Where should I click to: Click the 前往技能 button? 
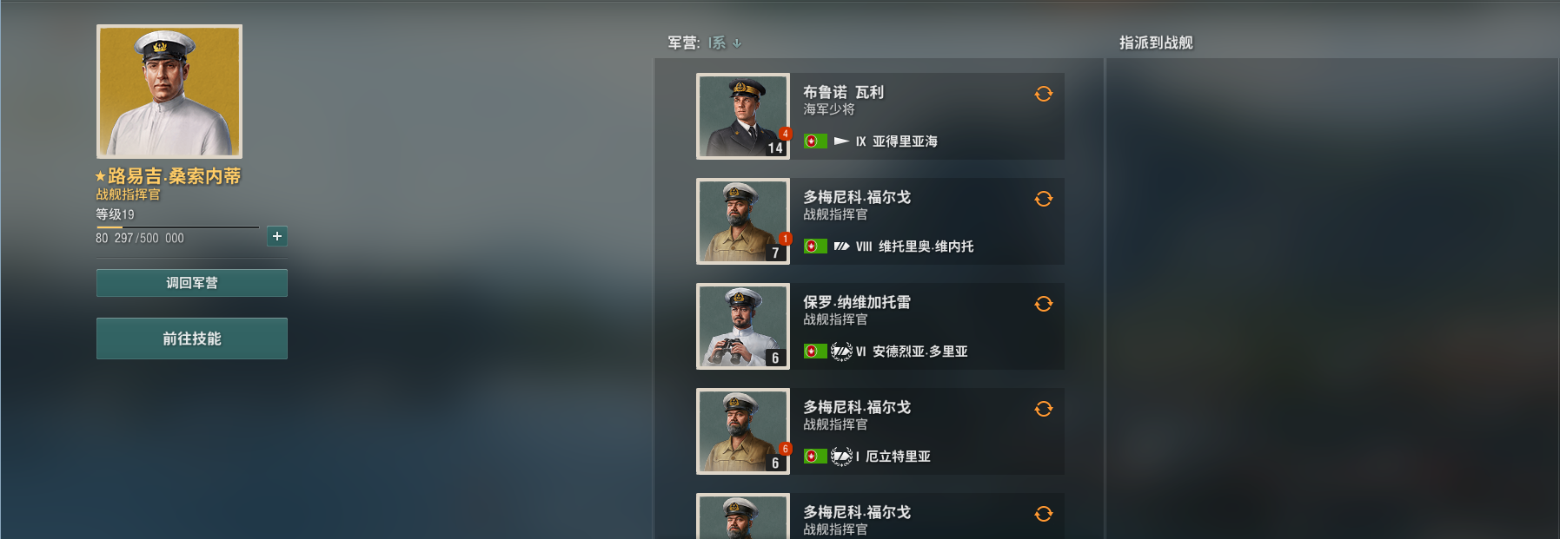192,339
